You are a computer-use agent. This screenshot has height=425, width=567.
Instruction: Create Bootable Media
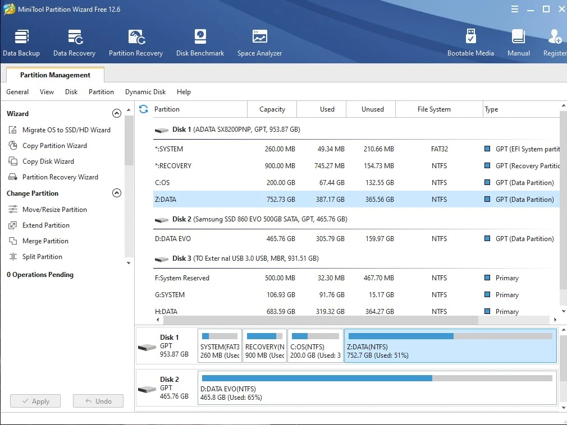coord(470,43)
